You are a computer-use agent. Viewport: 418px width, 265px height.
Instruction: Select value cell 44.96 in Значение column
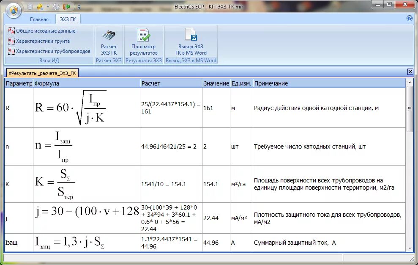216,243
